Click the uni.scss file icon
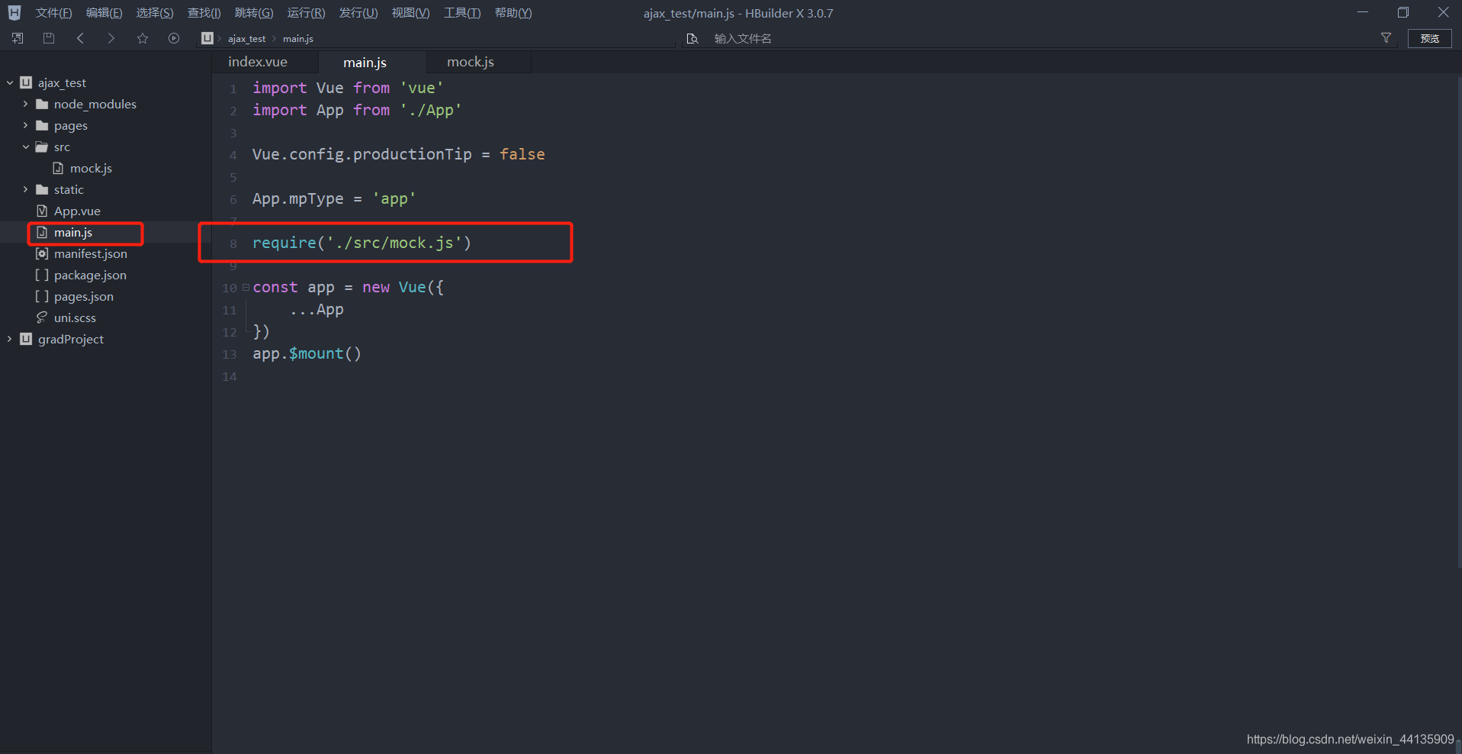The width and height of the screenshot is (1462, 754). click(x=42, y=317)
